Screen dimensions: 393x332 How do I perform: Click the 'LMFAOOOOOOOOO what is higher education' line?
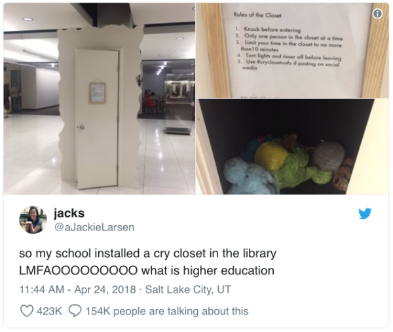[147, 270]
